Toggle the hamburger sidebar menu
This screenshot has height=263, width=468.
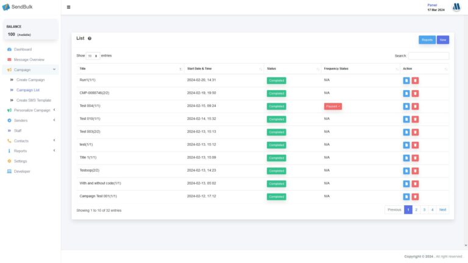68,7
